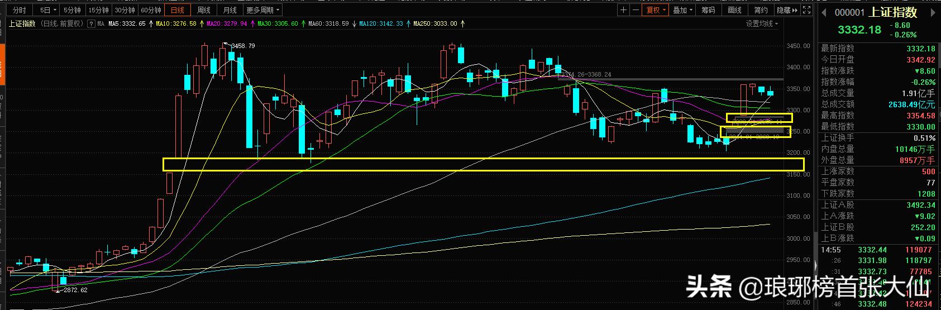The height and width of the screenshot is (310, 941).
Task: Switch to 分时 intraday chart
Action: [19, 10]
